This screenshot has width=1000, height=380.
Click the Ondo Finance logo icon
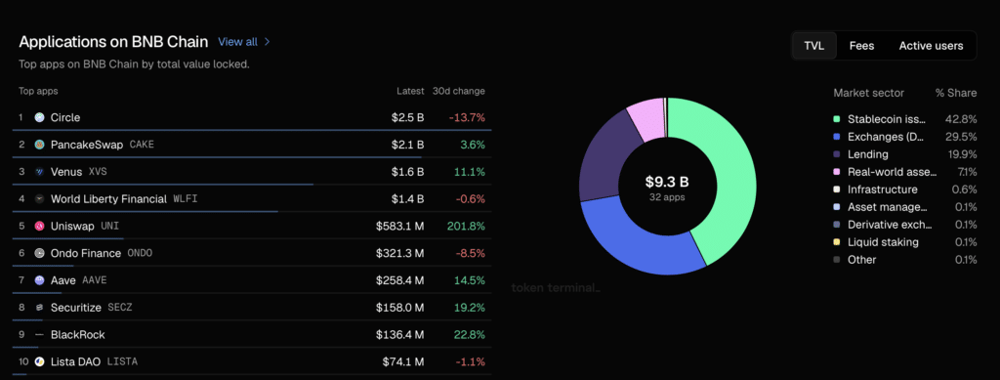tap(39, 253)
